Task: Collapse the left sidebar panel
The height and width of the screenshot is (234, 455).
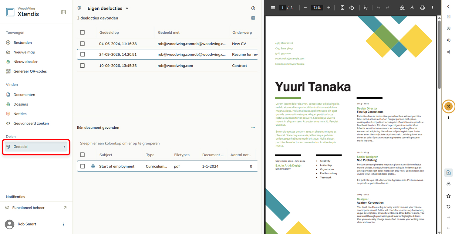Action: point(63,12)
